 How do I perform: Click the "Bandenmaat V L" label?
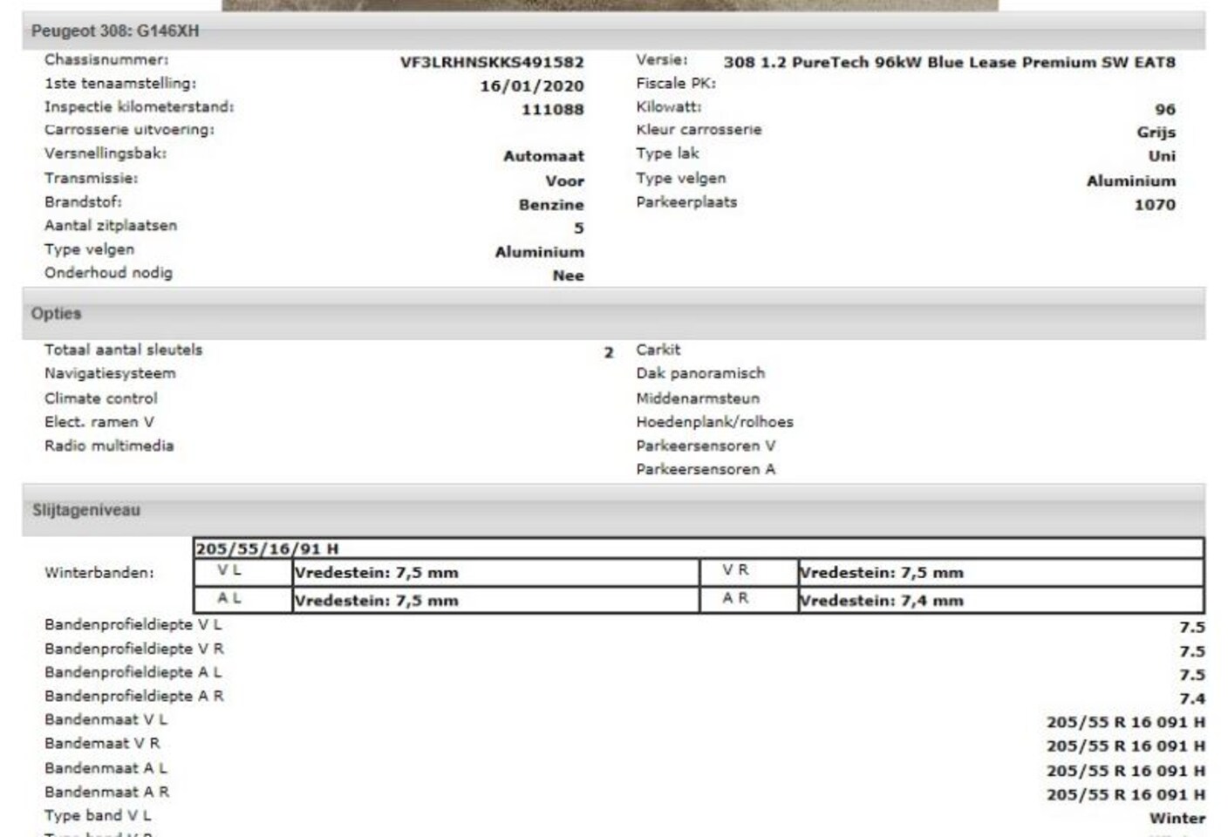click(x=106, y=719)
